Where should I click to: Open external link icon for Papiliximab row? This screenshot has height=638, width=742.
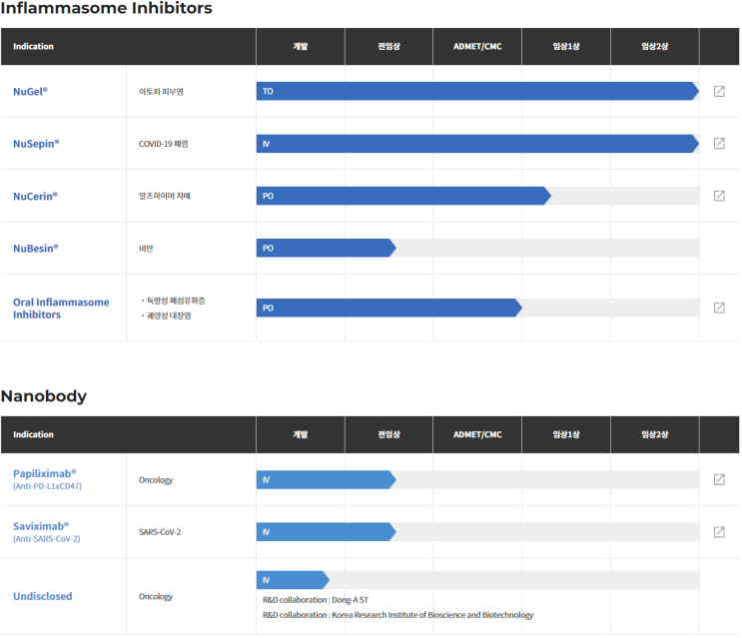[719, 479]
